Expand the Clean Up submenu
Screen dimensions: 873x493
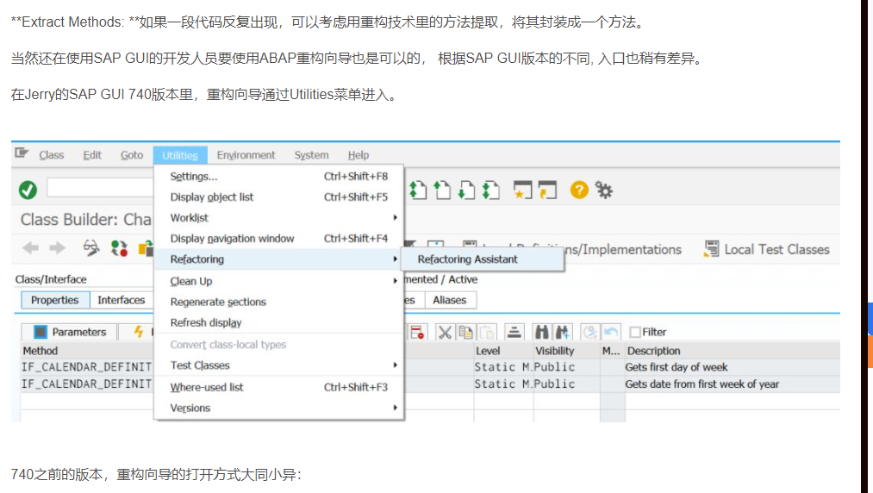[x=278, y=281]
